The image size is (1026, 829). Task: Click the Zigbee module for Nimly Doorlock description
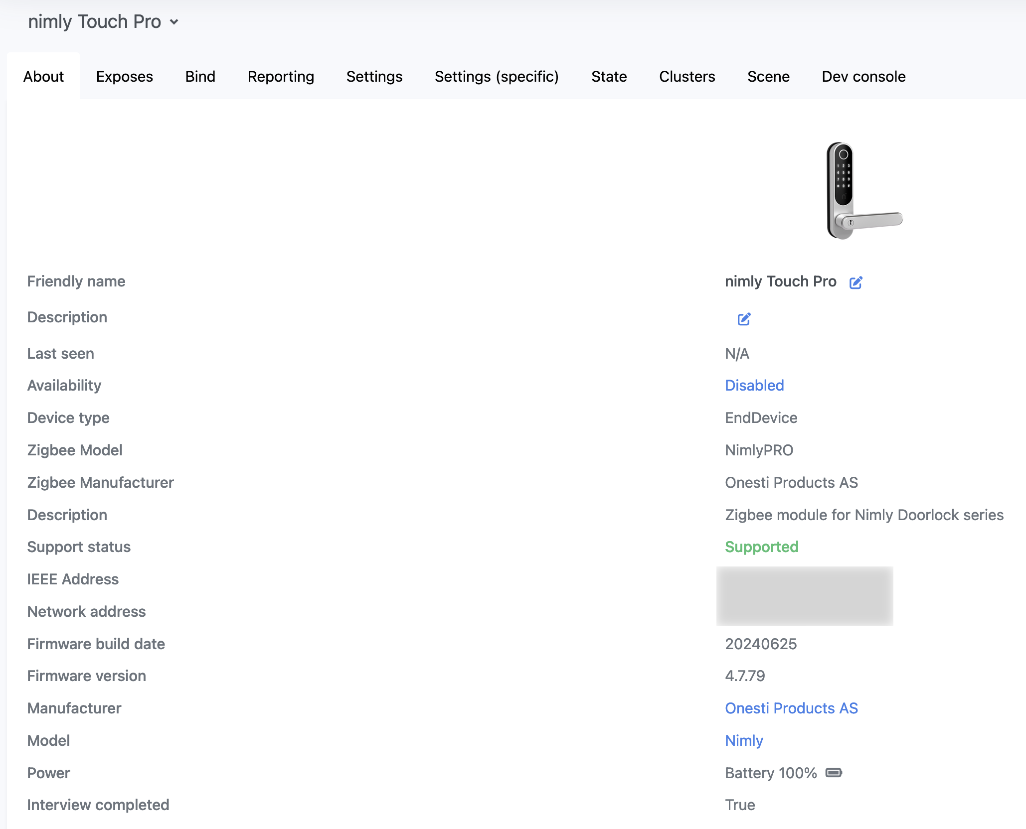click(864, 515)
